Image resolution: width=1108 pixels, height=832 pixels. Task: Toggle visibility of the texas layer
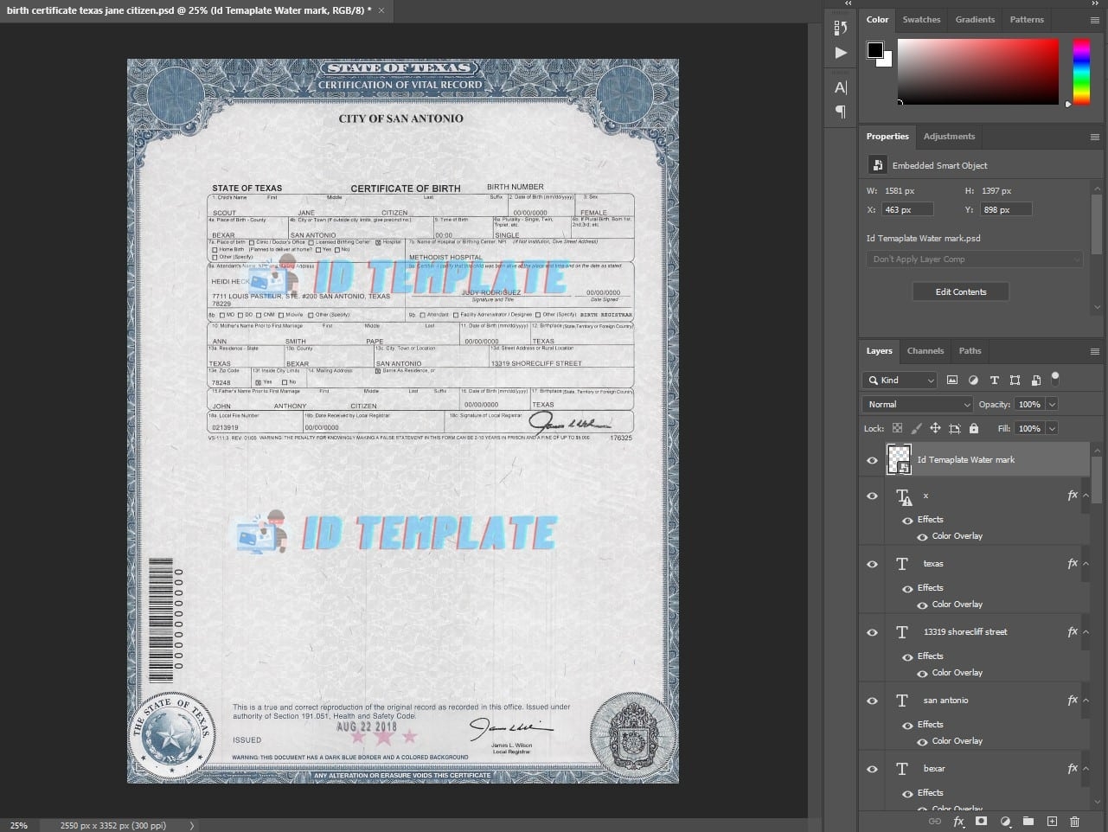(872, 564)
